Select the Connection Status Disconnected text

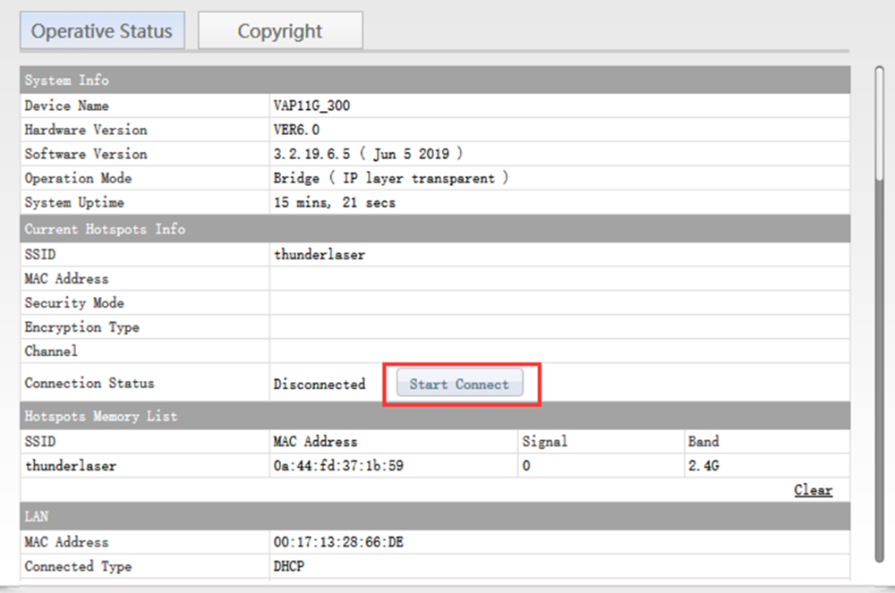click(x=320, y=384)
